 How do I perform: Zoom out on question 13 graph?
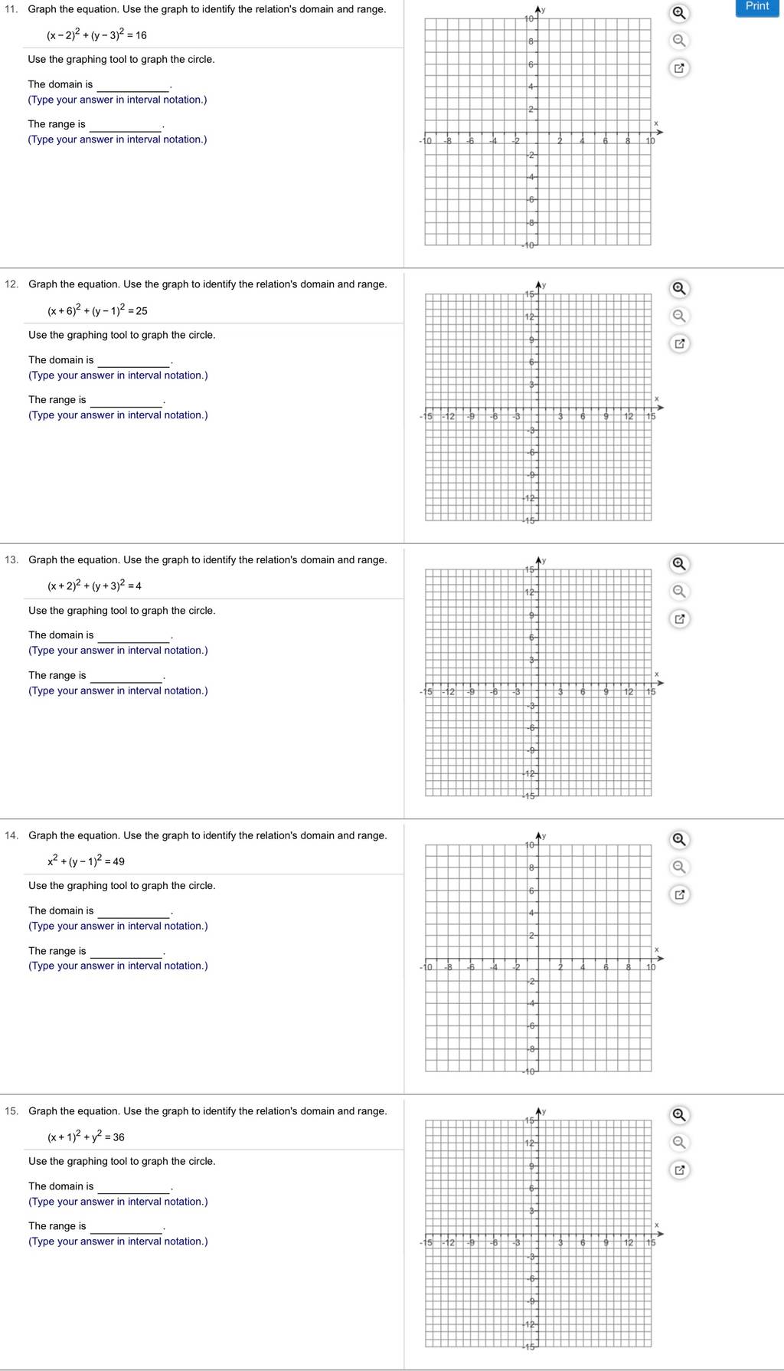[678, 592]
